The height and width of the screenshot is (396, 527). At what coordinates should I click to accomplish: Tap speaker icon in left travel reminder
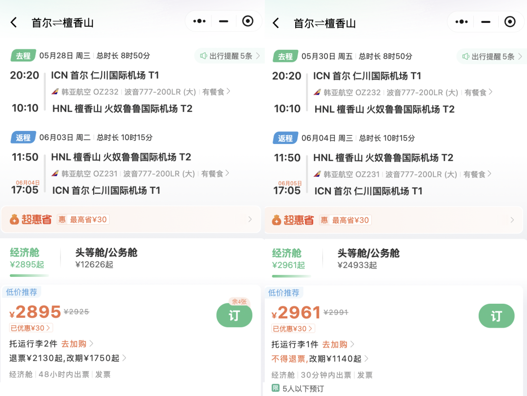point(203,56)
